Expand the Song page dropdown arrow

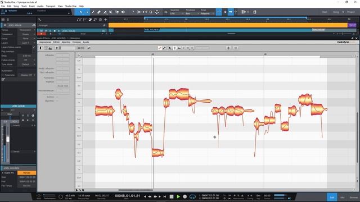tap(343, 12)
